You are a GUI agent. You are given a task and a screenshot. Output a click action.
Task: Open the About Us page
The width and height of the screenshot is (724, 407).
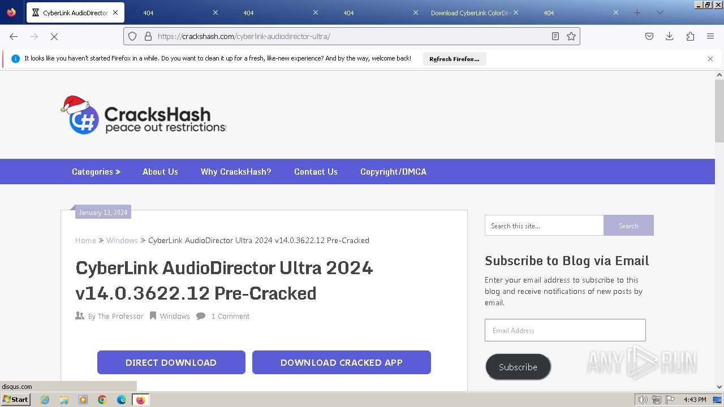coord(160,172)
